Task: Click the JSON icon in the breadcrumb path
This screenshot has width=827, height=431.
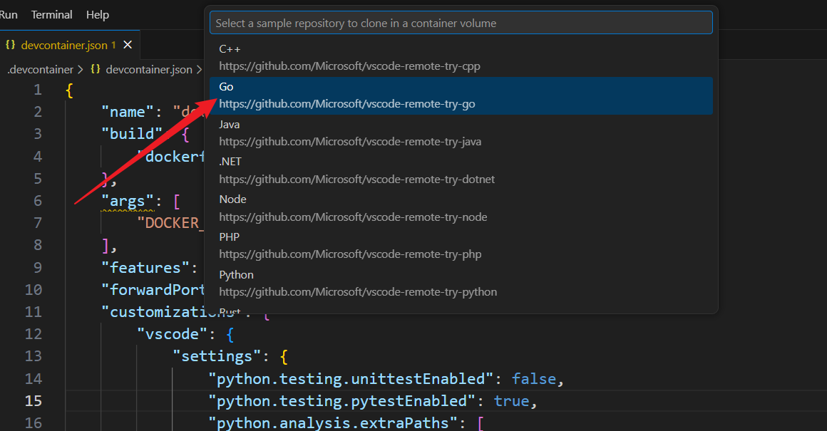Action: click(x=96, y=69)
